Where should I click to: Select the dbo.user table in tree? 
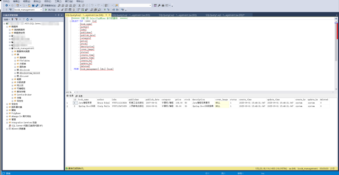(x=24, y=76)
